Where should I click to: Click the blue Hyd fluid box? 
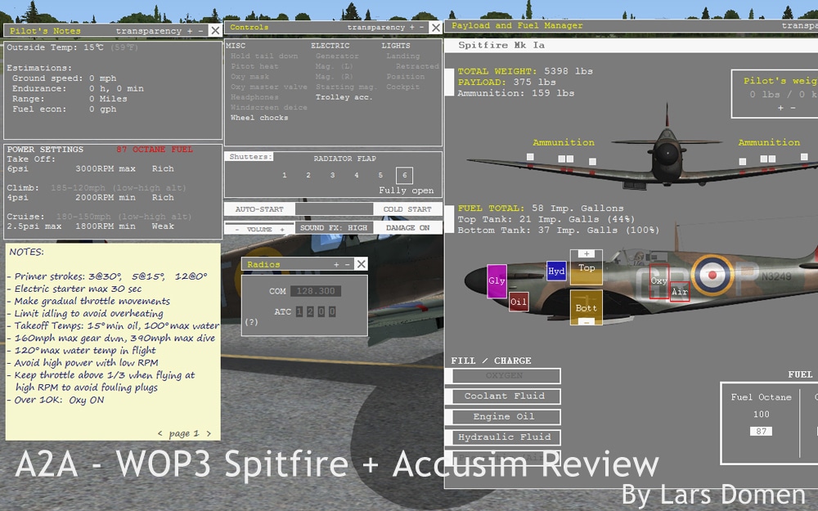point(556,271)
